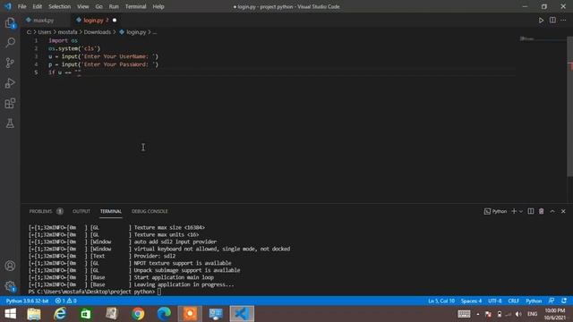This screenshot has height=322, width=573.
Task: Open the Explorer view in activity bar
Action: point(10,23)
